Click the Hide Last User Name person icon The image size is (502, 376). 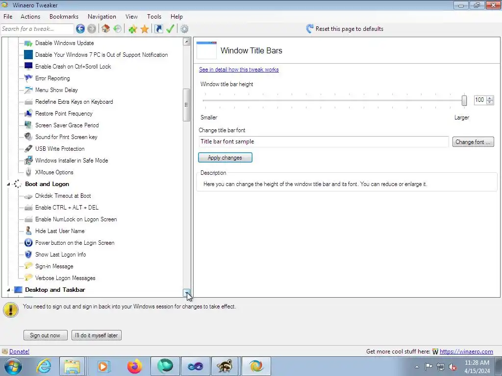[28, 231]
